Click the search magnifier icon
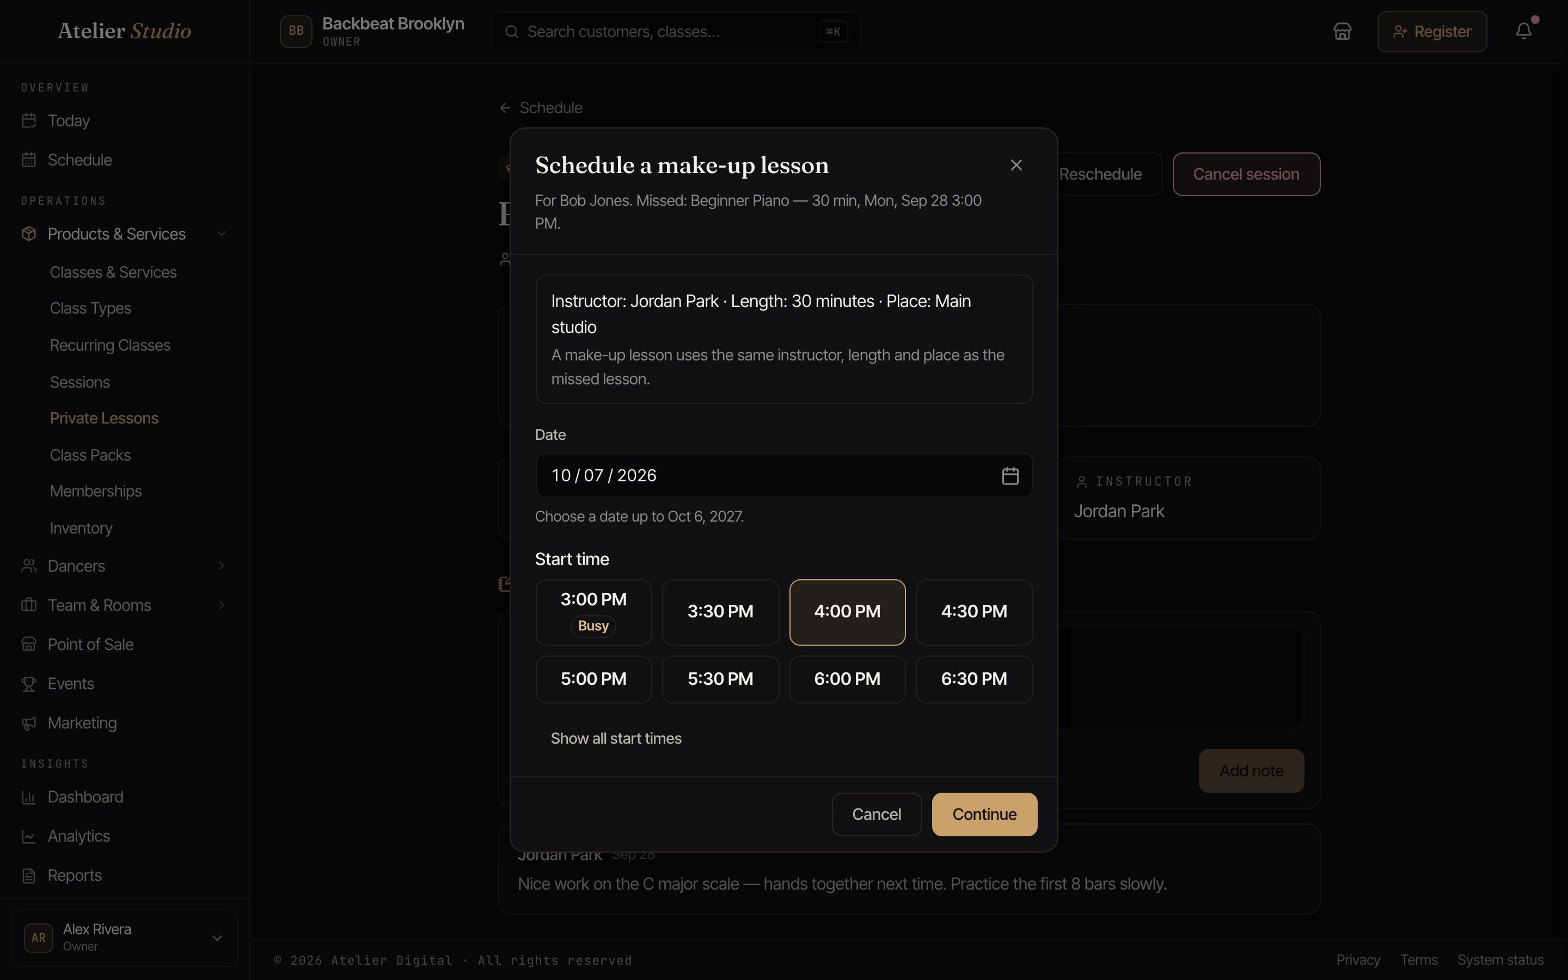This screenshot has height=980, width=1568. (x=511, y=32)
